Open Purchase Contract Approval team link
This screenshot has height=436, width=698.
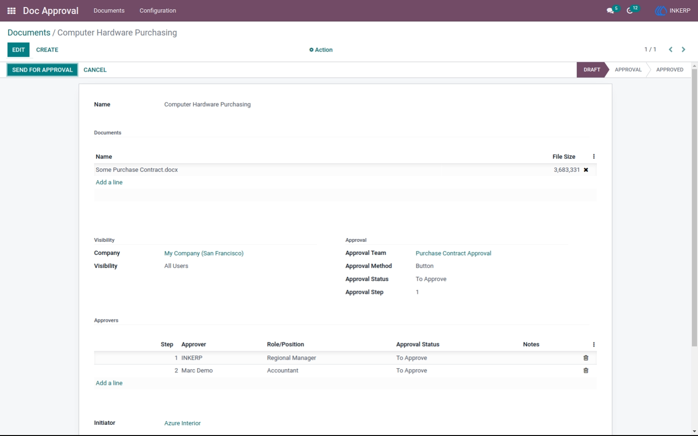click(x=453, y=253)
